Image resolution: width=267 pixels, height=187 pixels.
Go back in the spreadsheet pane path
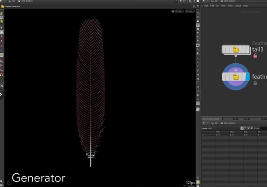coord(204,123)
